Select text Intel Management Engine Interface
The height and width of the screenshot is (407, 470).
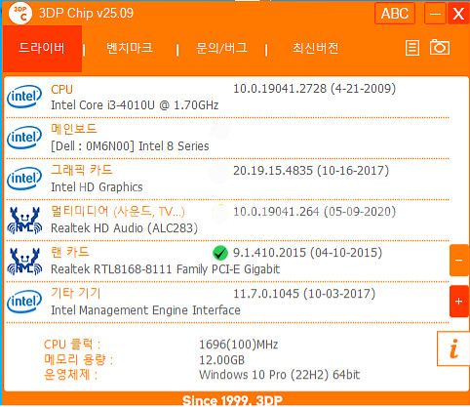145,310
